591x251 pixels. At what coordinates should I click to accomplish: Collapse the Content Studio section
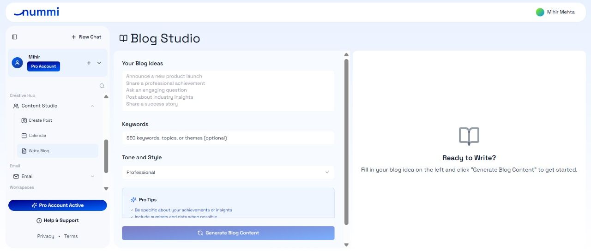(x=92, y=106)
